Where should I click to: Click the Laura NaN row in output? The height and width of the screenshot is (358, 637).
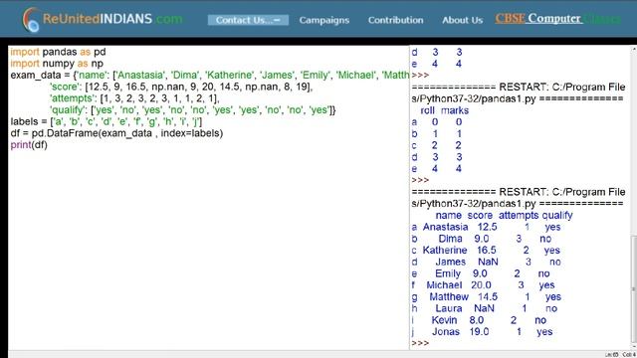click(x=485, y=308)
